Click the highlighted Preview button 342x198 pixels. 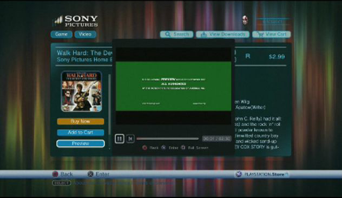point(81,143)
